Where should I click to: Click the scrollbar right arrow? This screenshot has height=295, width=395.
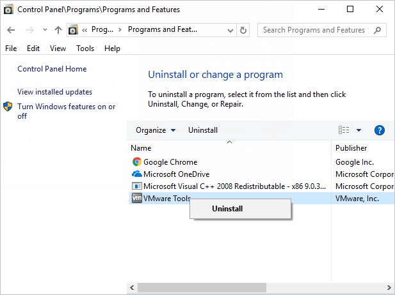389,287
